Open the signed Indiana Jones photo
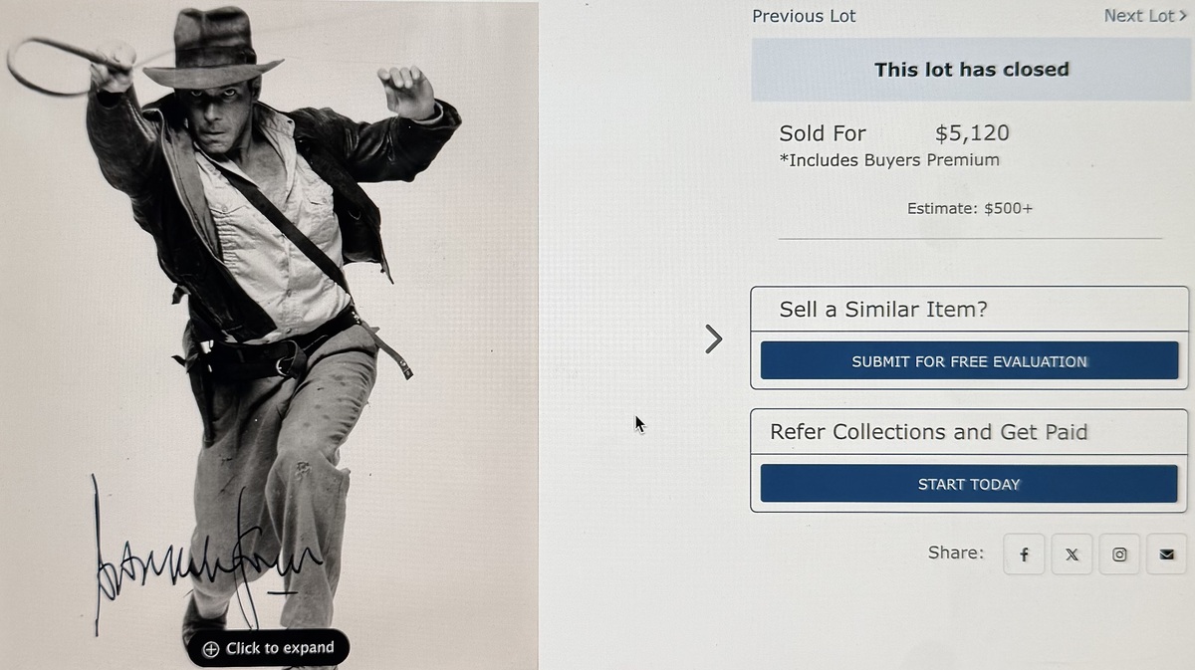Viewport: 1195px width, 670px height. tap(269, 299)
